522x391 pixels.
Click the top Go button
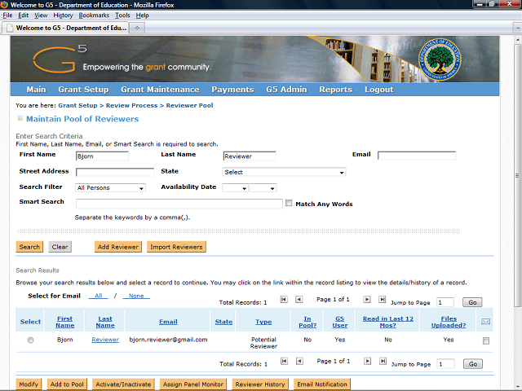pos(472,302)
